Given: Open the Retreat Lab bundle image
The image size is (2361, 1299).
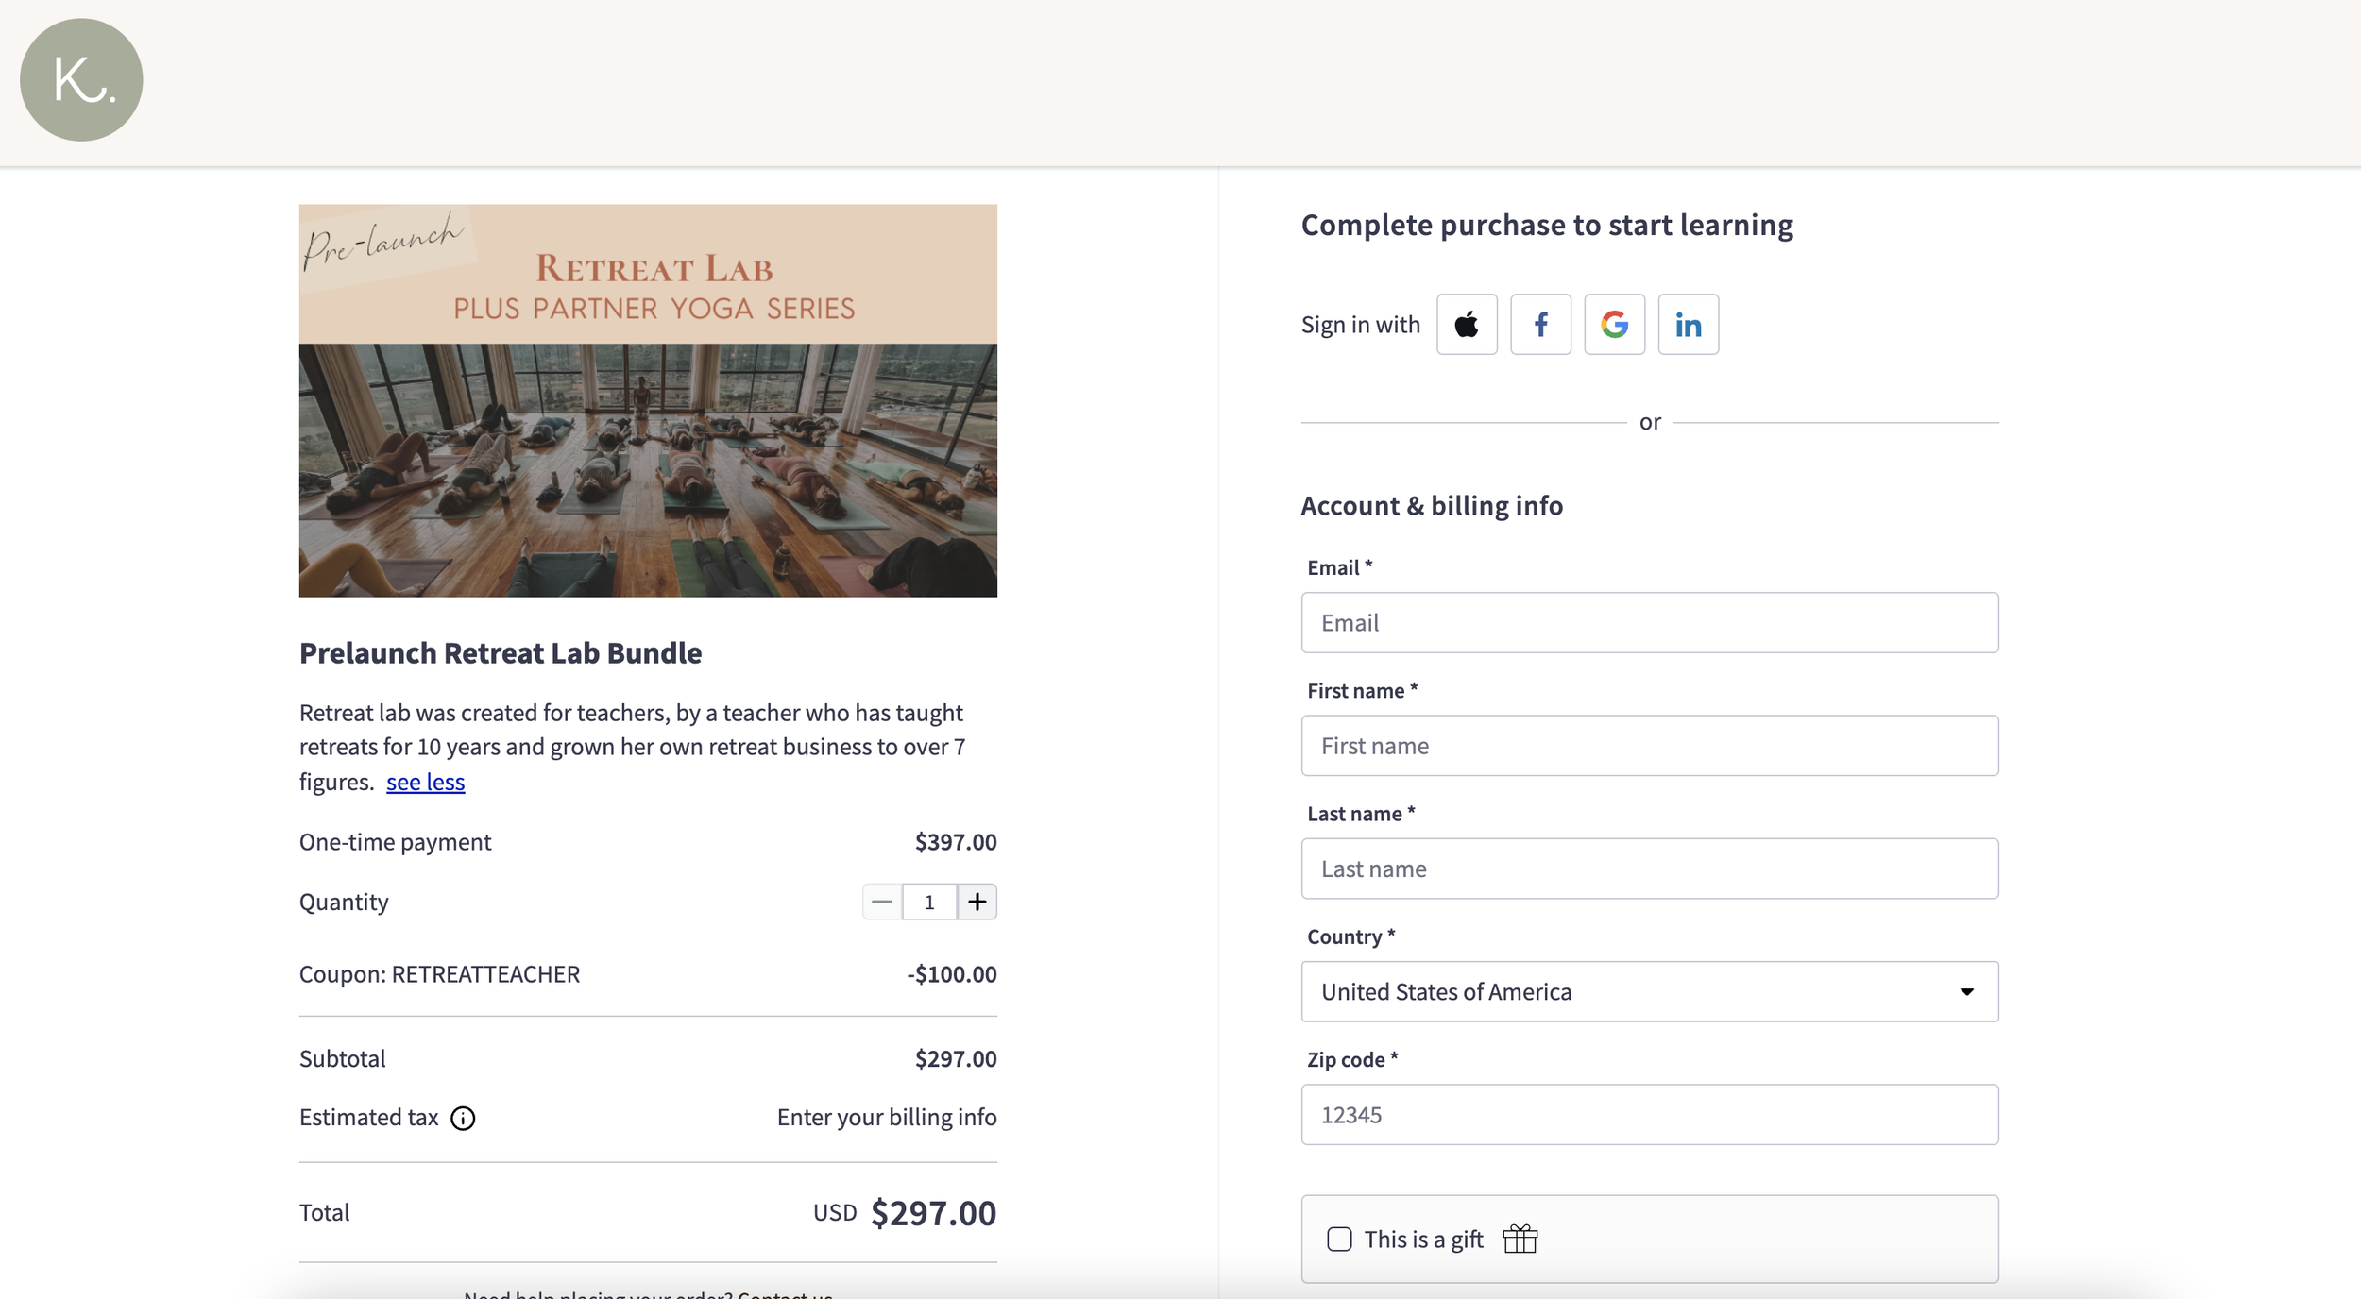Looking at the screenshot, I should (648, 400).
